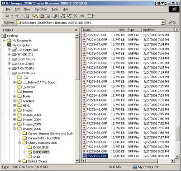Click the Copy To toolbar icon
The image size is (181, 171).
click(69, 16)
